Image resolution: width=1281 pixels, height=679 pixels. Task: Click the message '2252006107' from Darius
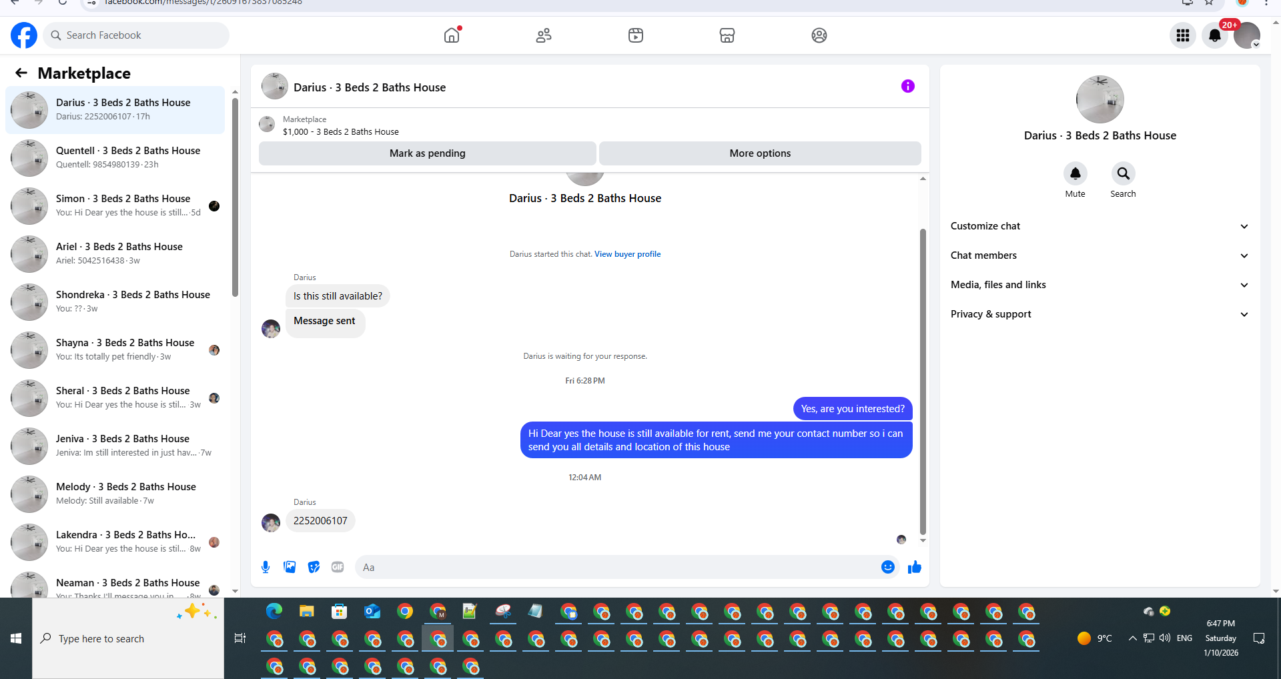point(320,521)
